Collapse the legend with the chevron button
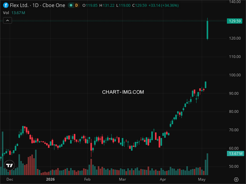The image size is (246, 184). coord(7,21)
